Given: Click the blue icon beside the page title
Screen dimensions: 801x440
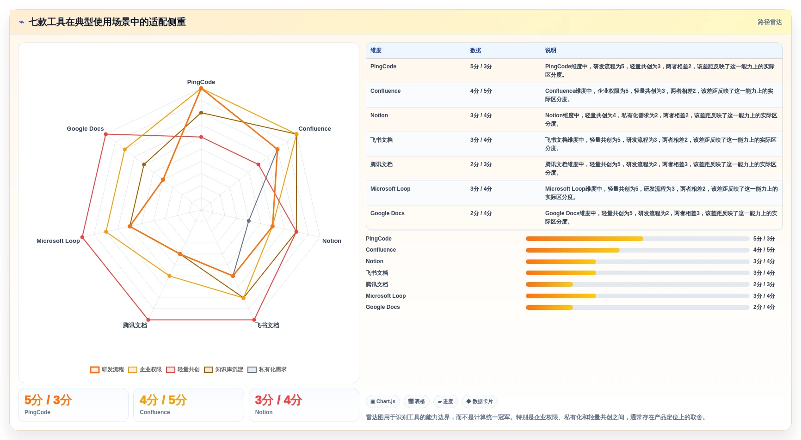Looking at the screenshot, I should (x=22, y=22).
